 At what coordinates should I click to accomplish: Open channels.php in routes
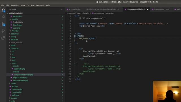click(17, 89)
